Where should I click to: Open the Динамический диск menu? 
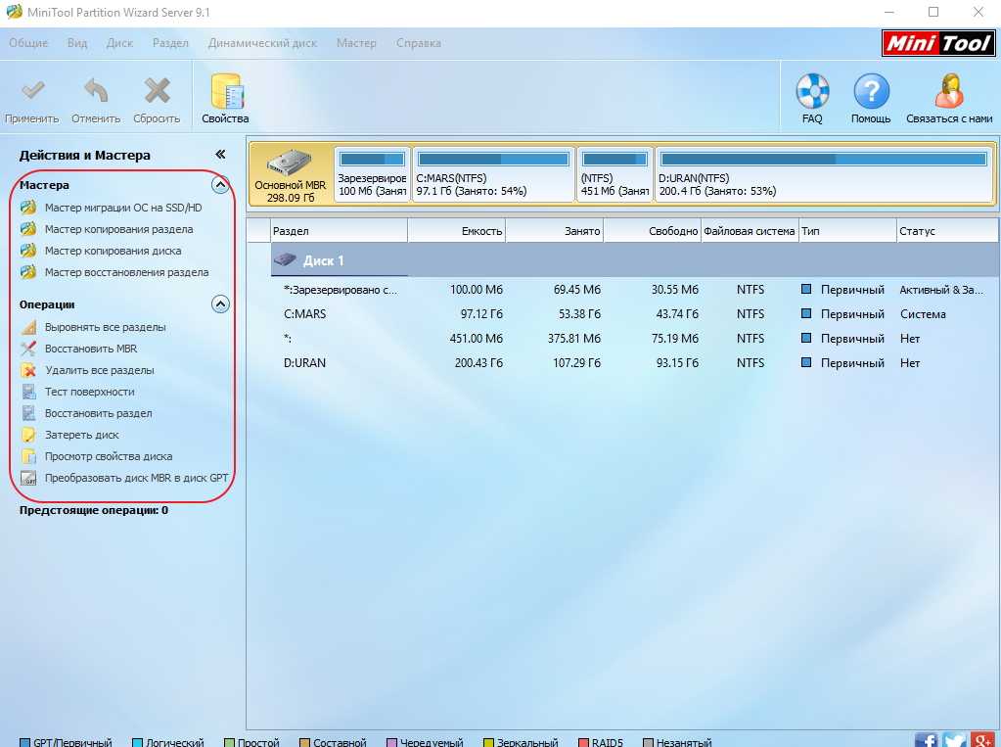[262, 43]
